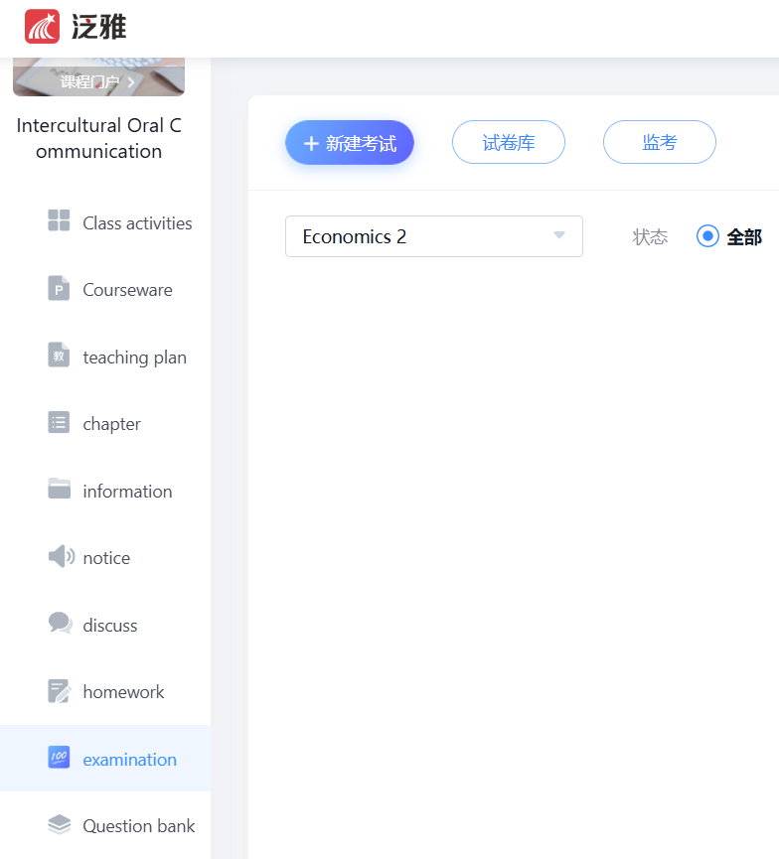
Task: Click the chapter list icon
Action: tap(59, 423)
